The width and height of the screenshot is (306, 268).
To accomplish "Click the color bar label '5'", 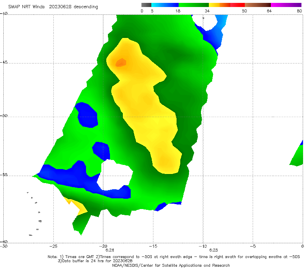I will click(x=152, y=11).
